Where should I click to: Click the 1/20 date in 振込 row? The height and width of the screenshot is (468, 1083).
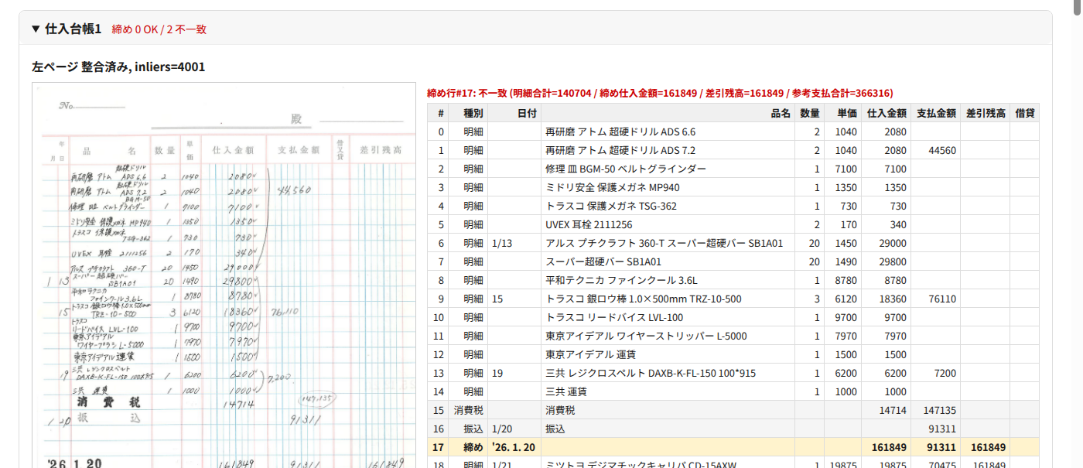(515, 429)
